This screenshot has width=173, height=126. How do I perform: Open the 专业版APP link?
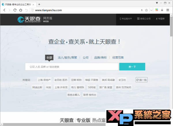pyautogui.click(x=126, y=19)
